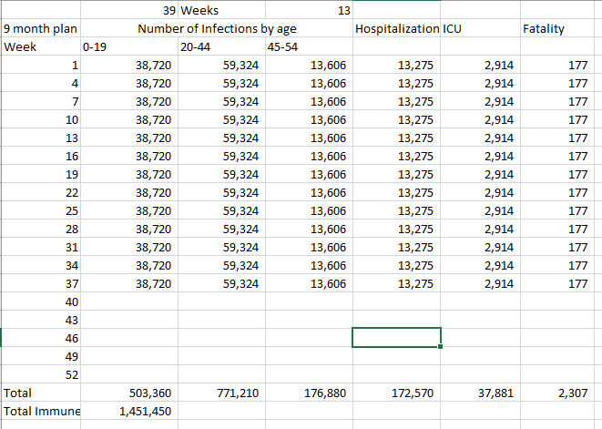The image size is (602, 429).
Task: Select the 'Total Immune' label cell
Action: coord(40,412)
